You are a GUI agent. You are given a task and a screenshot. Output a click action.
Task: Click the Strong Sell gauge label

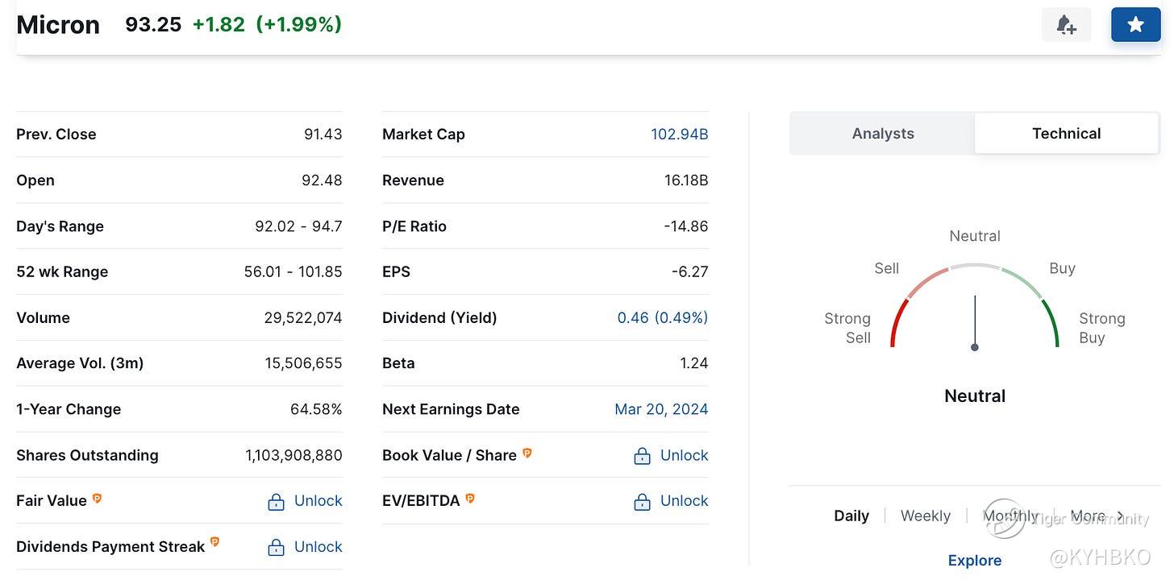pyautogui.click(x=847, y=328)
